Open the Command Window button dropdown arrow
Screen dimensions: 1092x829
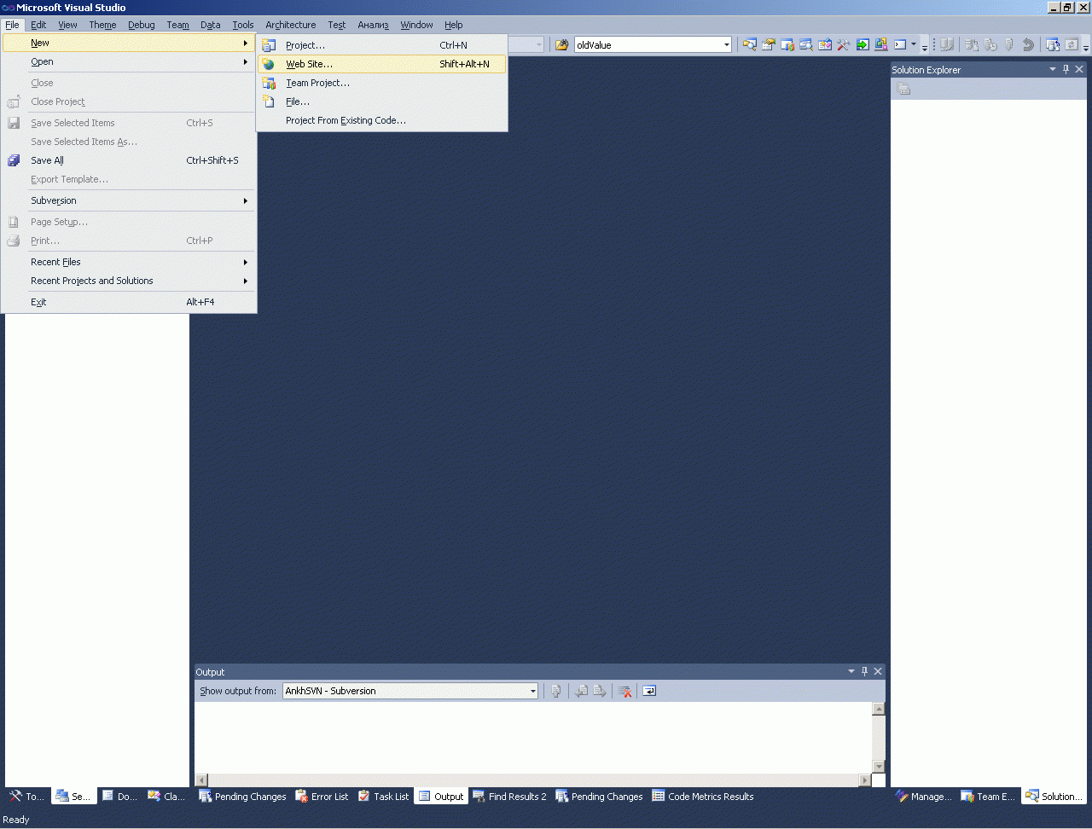pyautogui.click(x=914, y=45)
